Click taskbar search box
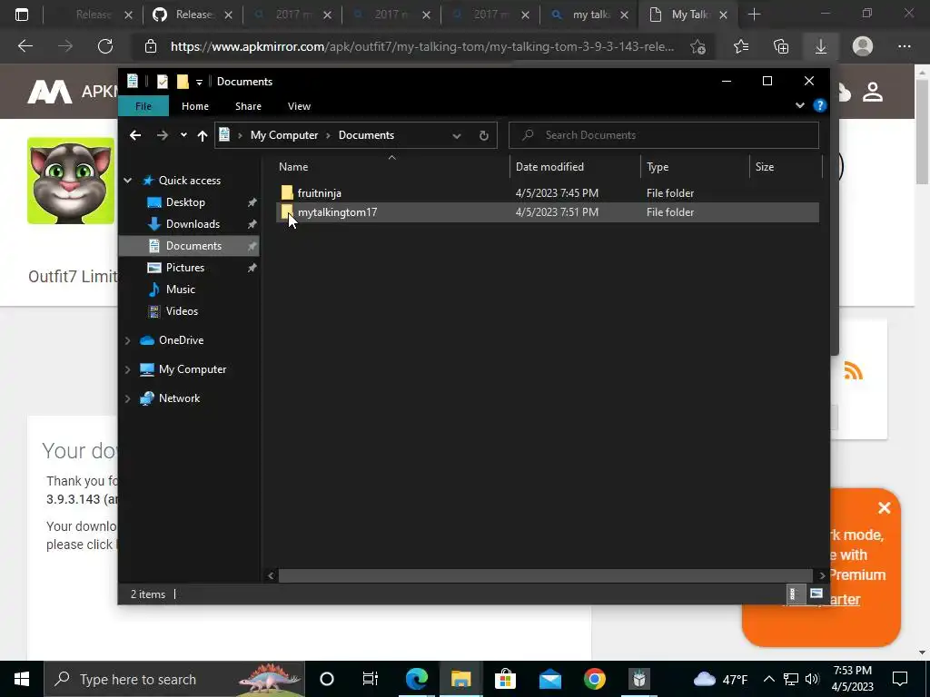Image resolution: width=930 pixels, height=697 pixels. [x=174, y=679]
